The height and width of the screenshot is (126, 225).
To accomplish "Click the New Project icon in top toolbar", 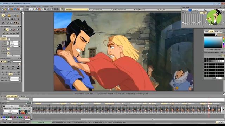I will 2,9.
